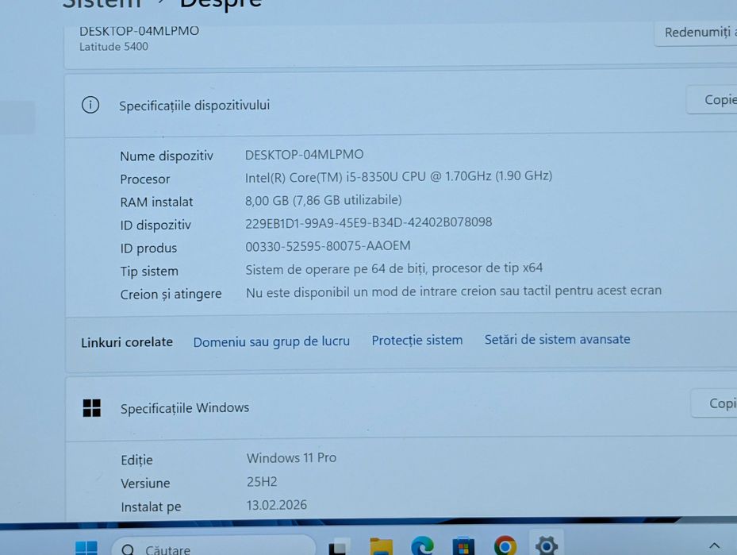The height and width of the screenshot is (555, 737).
Task: Copy device specifications with Copiere button
Action: pos(712,99)
